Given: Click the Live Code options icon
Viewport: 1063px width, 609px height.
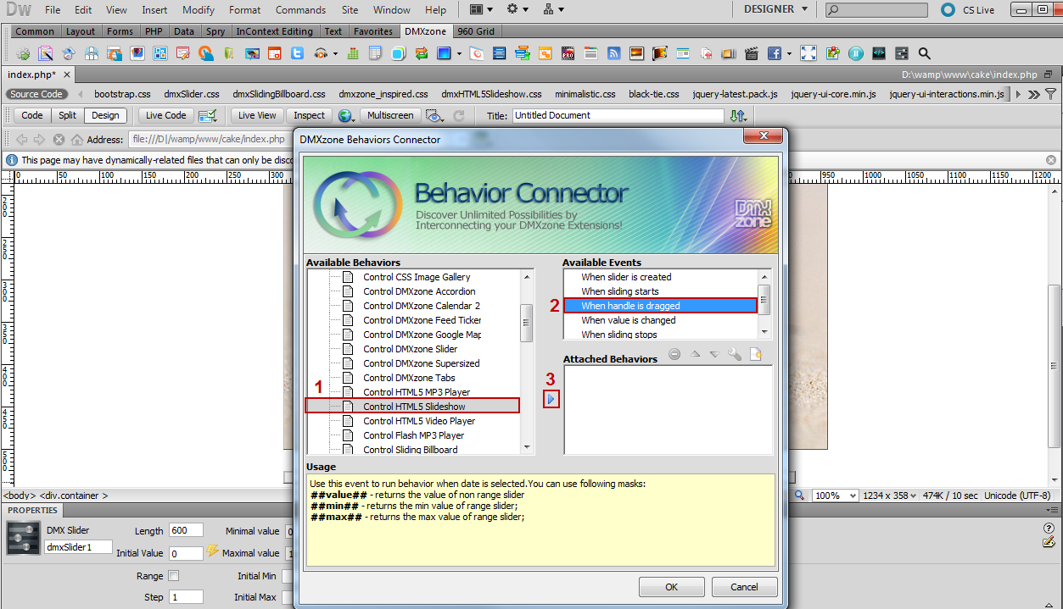Looking at the screenshot, I should (207, 116).
